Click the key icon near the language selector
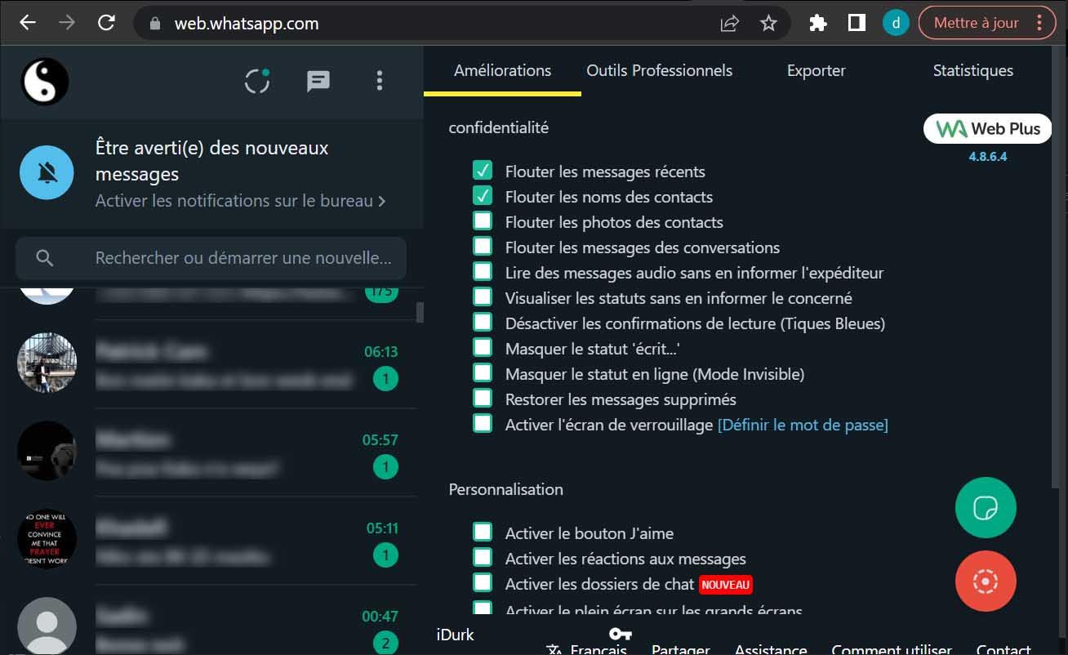 [x=621, y=634]
